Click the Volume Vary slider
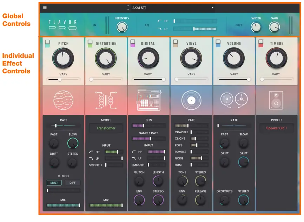Screen dimensions: 304x222 click(x=234, y=79)
